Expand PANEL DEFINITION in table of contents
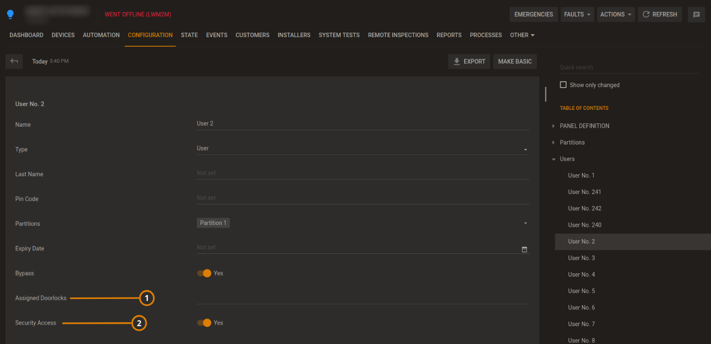The image size is (711, 344). (554, 126)
